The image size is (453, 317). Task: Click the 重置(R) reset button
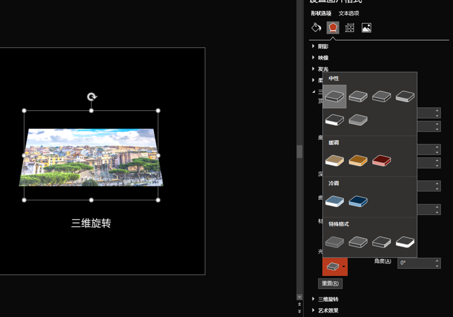[330, 283]
